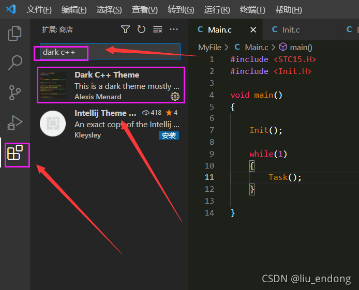The image size is (359, 290).
Task: Click the main() cube symbol icon
Action: [x=283, y=47]
